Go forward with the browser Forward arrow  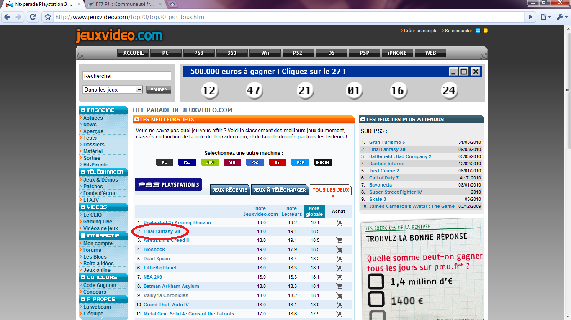coord(18,17)
